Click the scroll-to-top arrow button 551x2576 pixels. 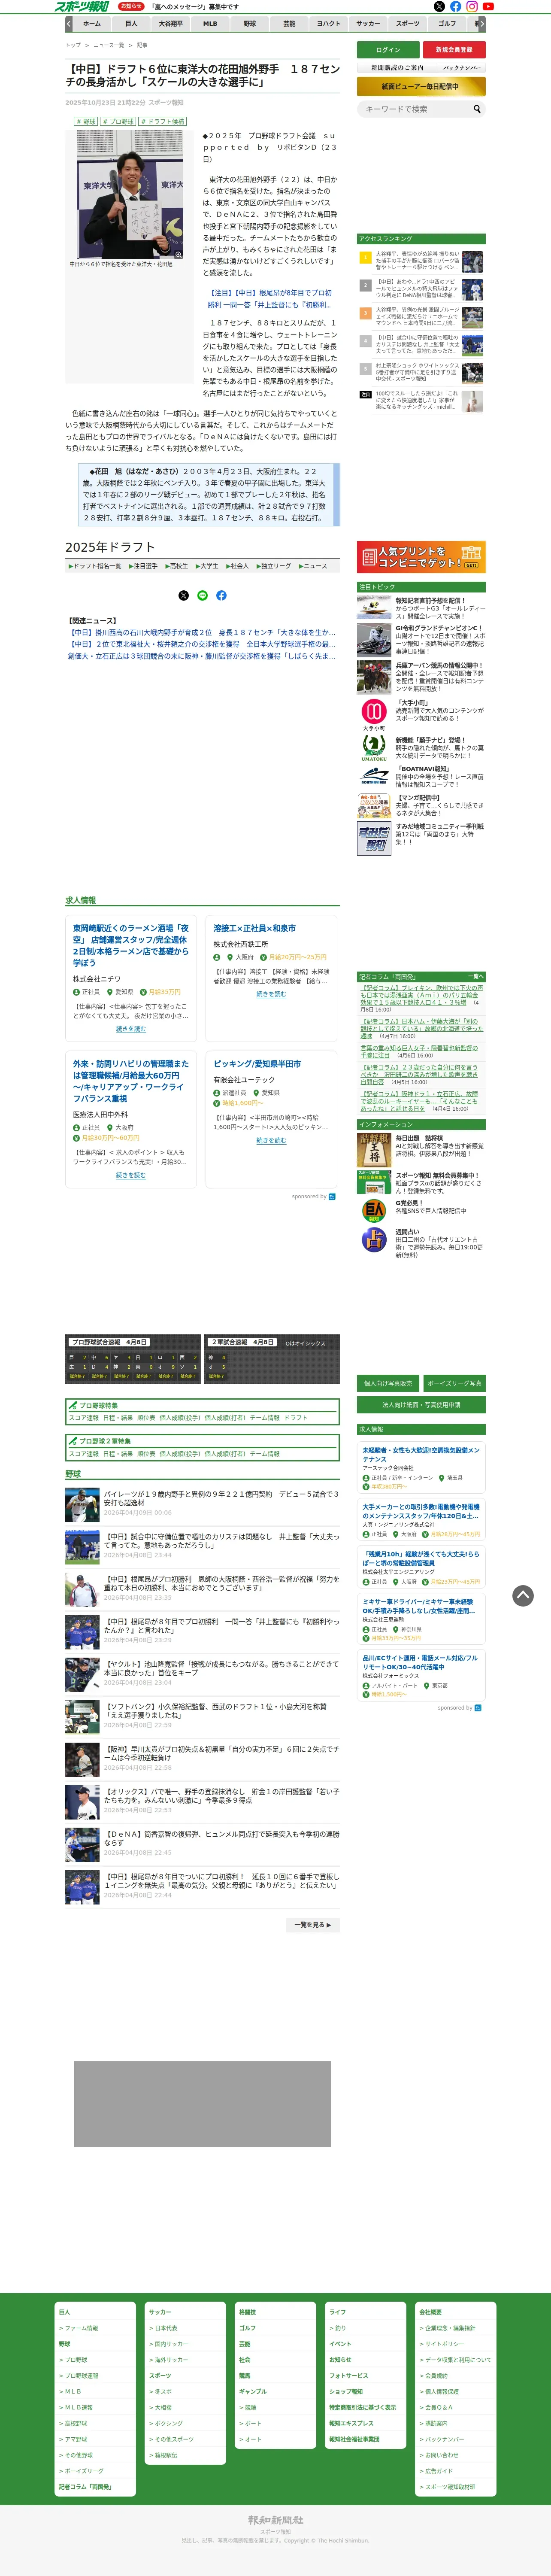pos(523,1595)
